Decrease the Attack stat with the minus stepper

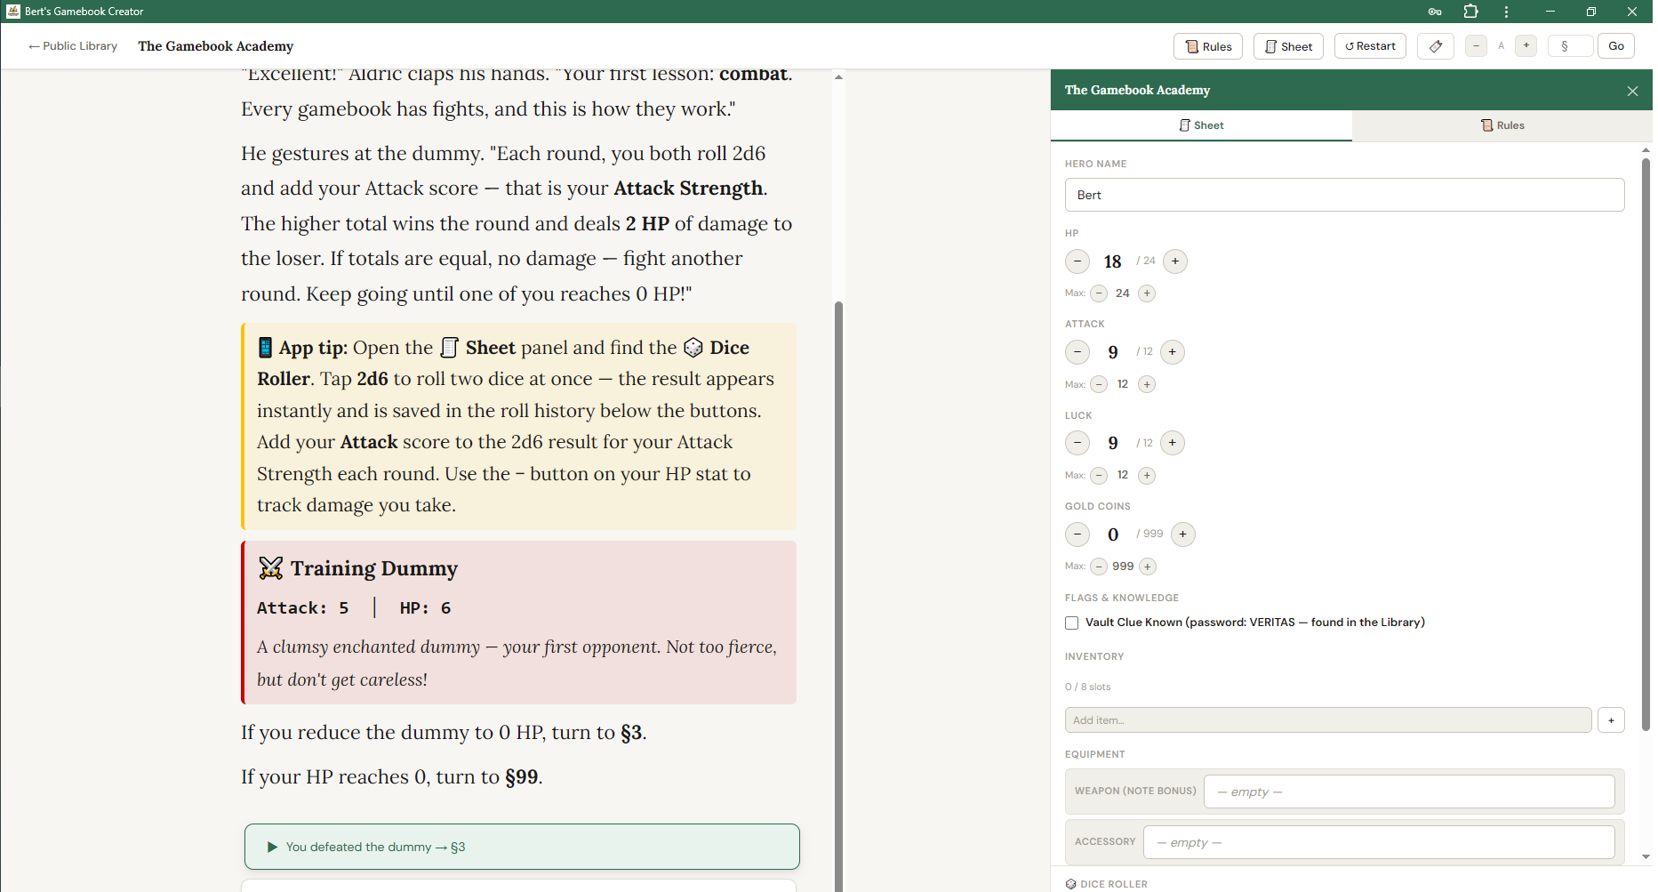1077,352
